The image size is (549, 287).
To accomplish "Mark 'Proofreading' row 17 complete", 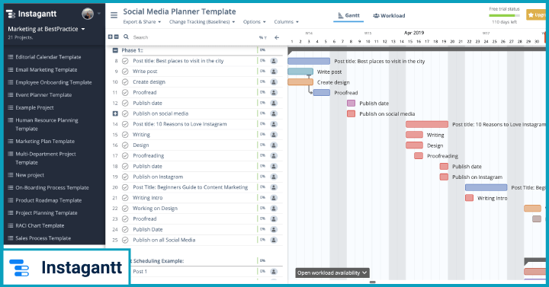I will (x=125, y=155).
